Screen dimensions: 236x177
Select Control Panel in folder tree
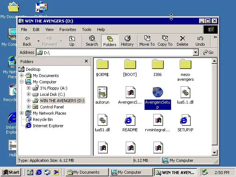52,107
